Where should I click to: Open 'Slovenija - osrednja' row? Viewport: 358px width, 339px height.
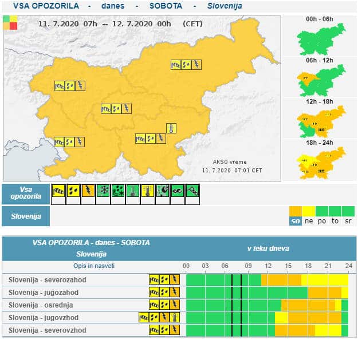(41, 305)
